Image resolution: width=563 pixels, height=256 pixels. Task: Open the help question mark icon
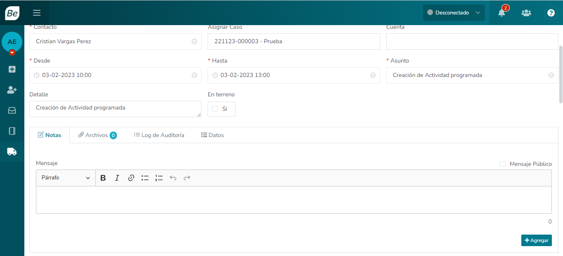coord(551,13)
